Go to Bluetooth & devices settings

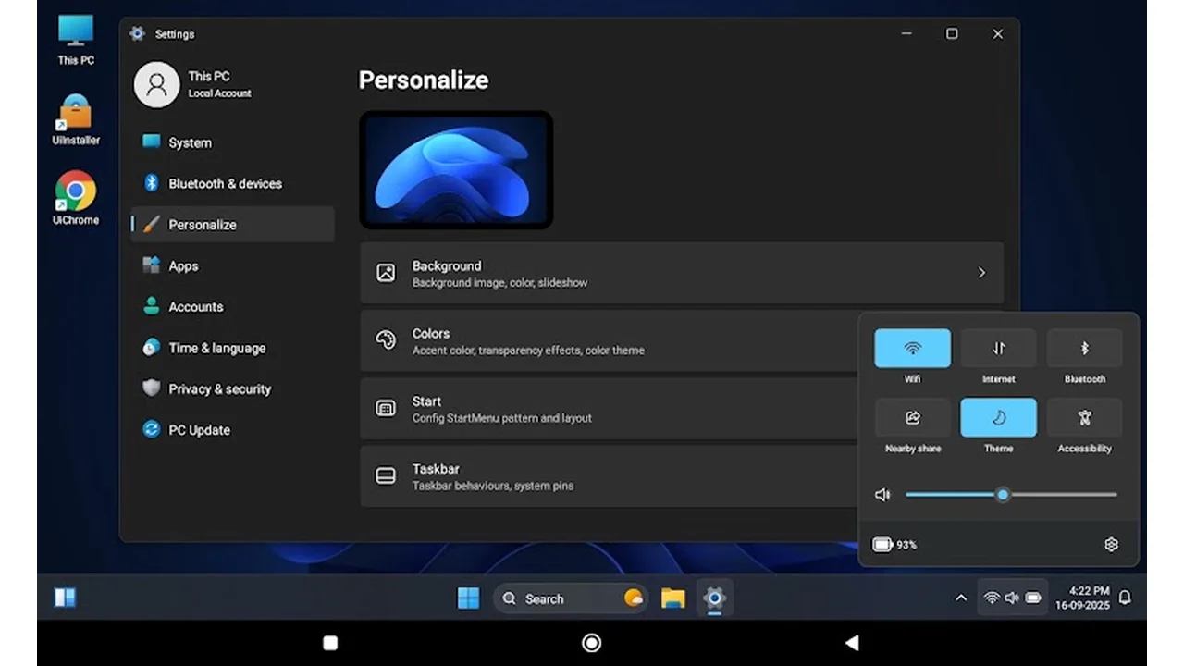232,183
